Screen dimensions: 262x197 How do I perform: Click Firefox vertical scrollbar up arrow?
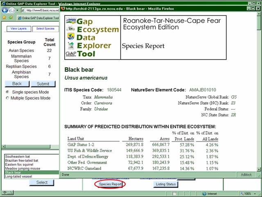click(259, 13)
